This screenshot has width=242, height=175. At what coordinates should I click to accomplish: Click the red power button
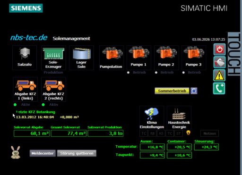pos(219,50)
